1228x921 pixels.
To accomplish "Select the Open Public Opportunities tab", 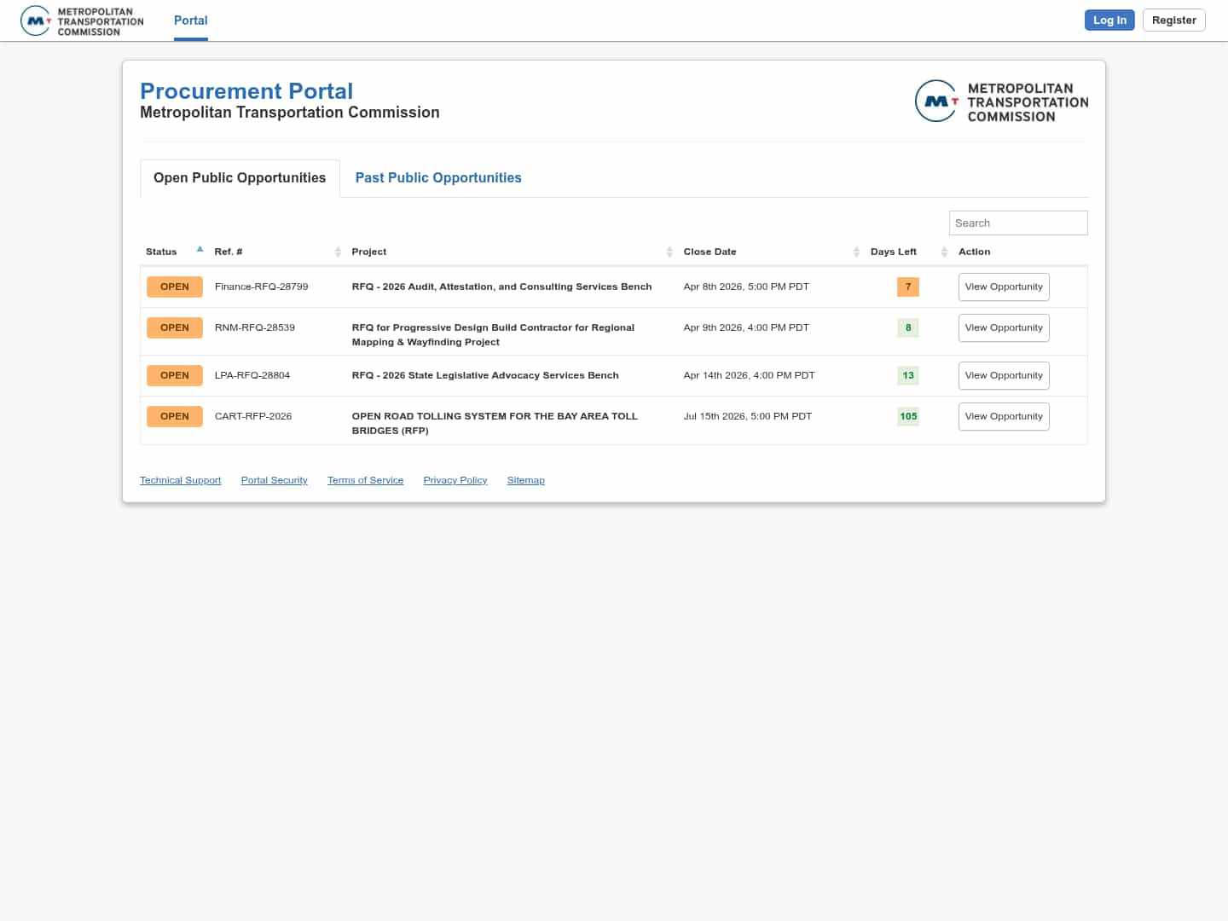I will tap(240, 177).
